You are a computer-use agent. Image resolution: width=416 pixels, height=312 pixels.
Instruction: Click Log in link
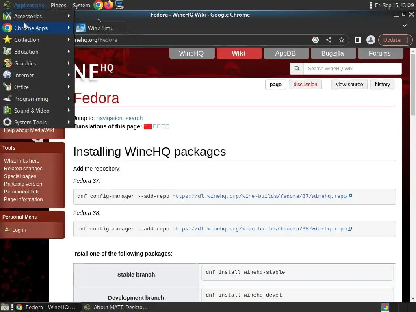point(19,230)
